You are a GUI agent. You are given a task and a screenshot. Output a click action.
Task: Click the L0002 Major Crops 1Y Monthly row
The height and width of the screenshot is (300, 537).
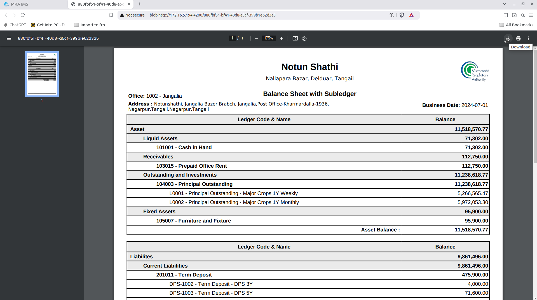point(308,202)
